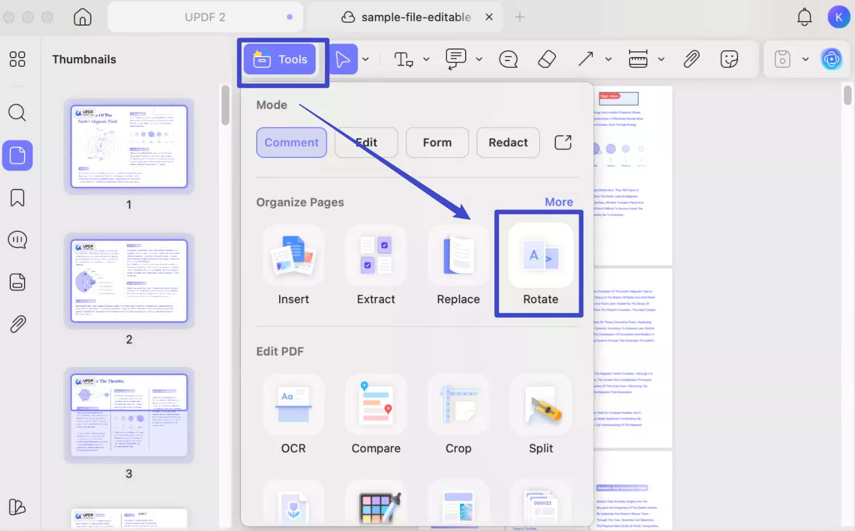Switch to Form mode
The width and height of the screenshot is (855, 531).
[x=437, y=142]
